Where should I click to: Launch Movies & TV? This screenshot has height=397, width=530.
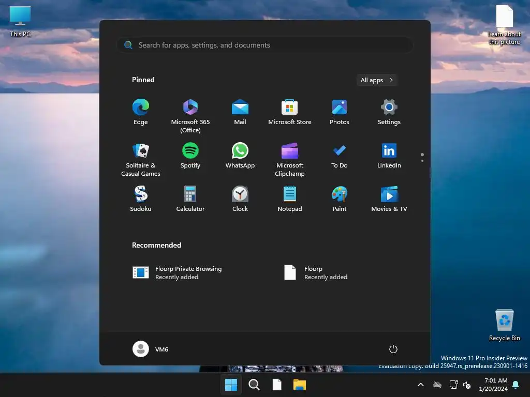[x=389, y=199]
